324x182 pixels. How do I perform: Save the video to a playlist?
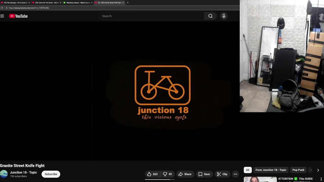[x=204, y=174]
